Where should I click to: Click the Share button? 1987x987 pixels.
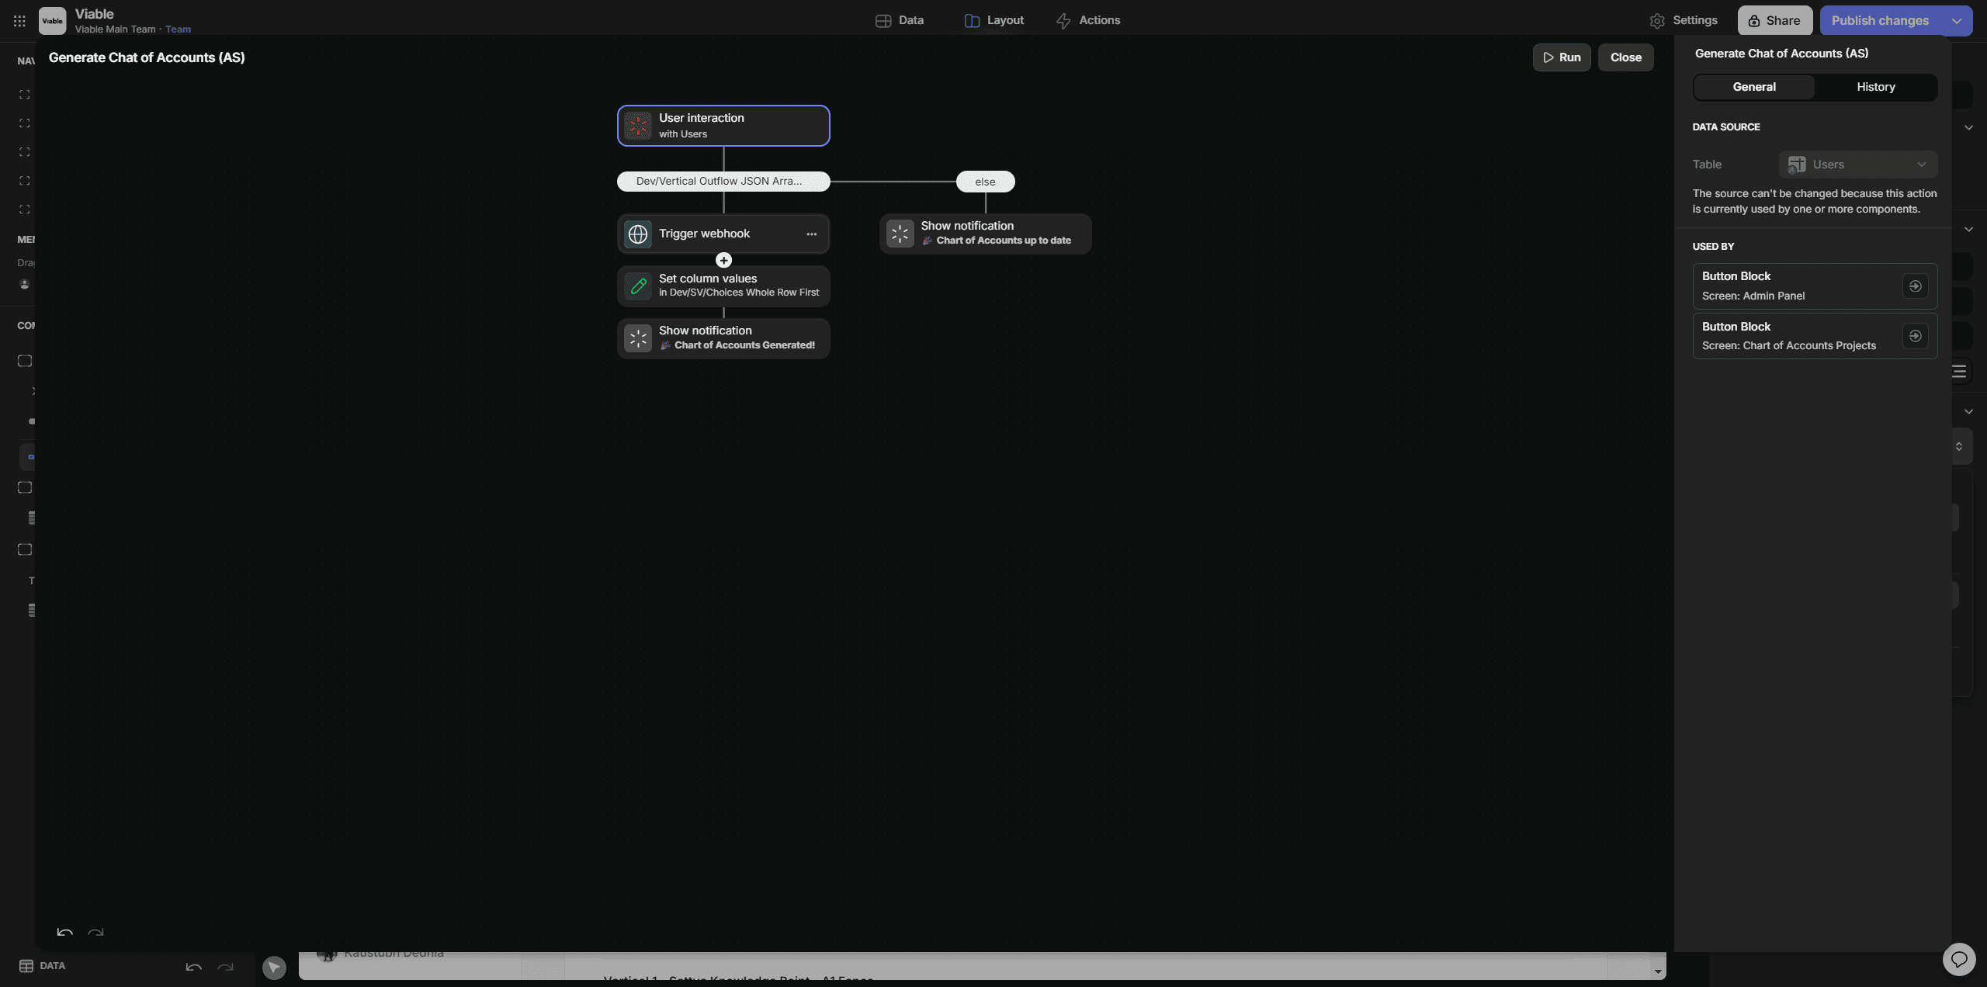click(1774, 21)
